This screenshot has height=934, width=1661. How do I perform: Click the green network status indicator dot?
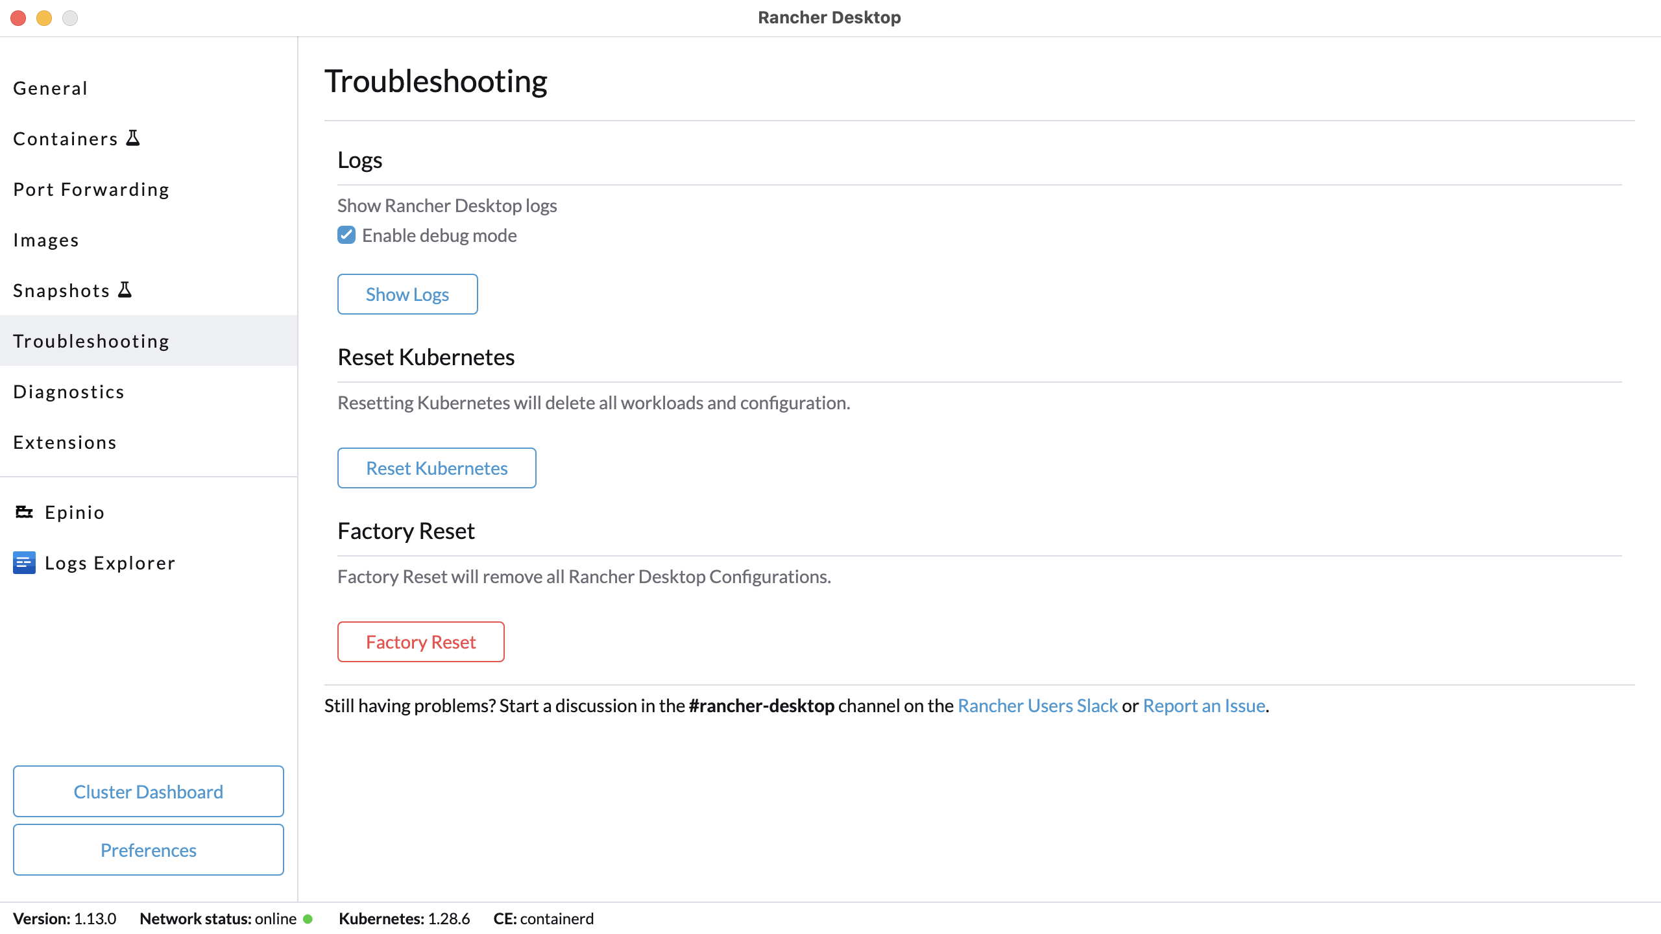(308, 919)
